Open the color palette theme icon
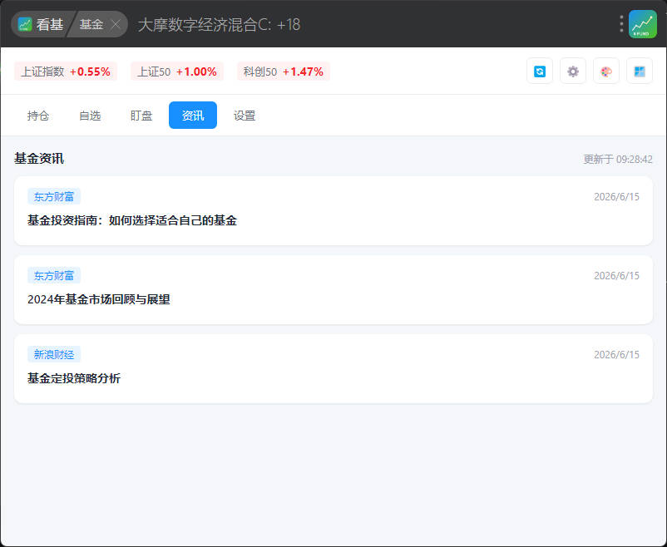Viewport: 667px width, 547px height. [606, 71]
